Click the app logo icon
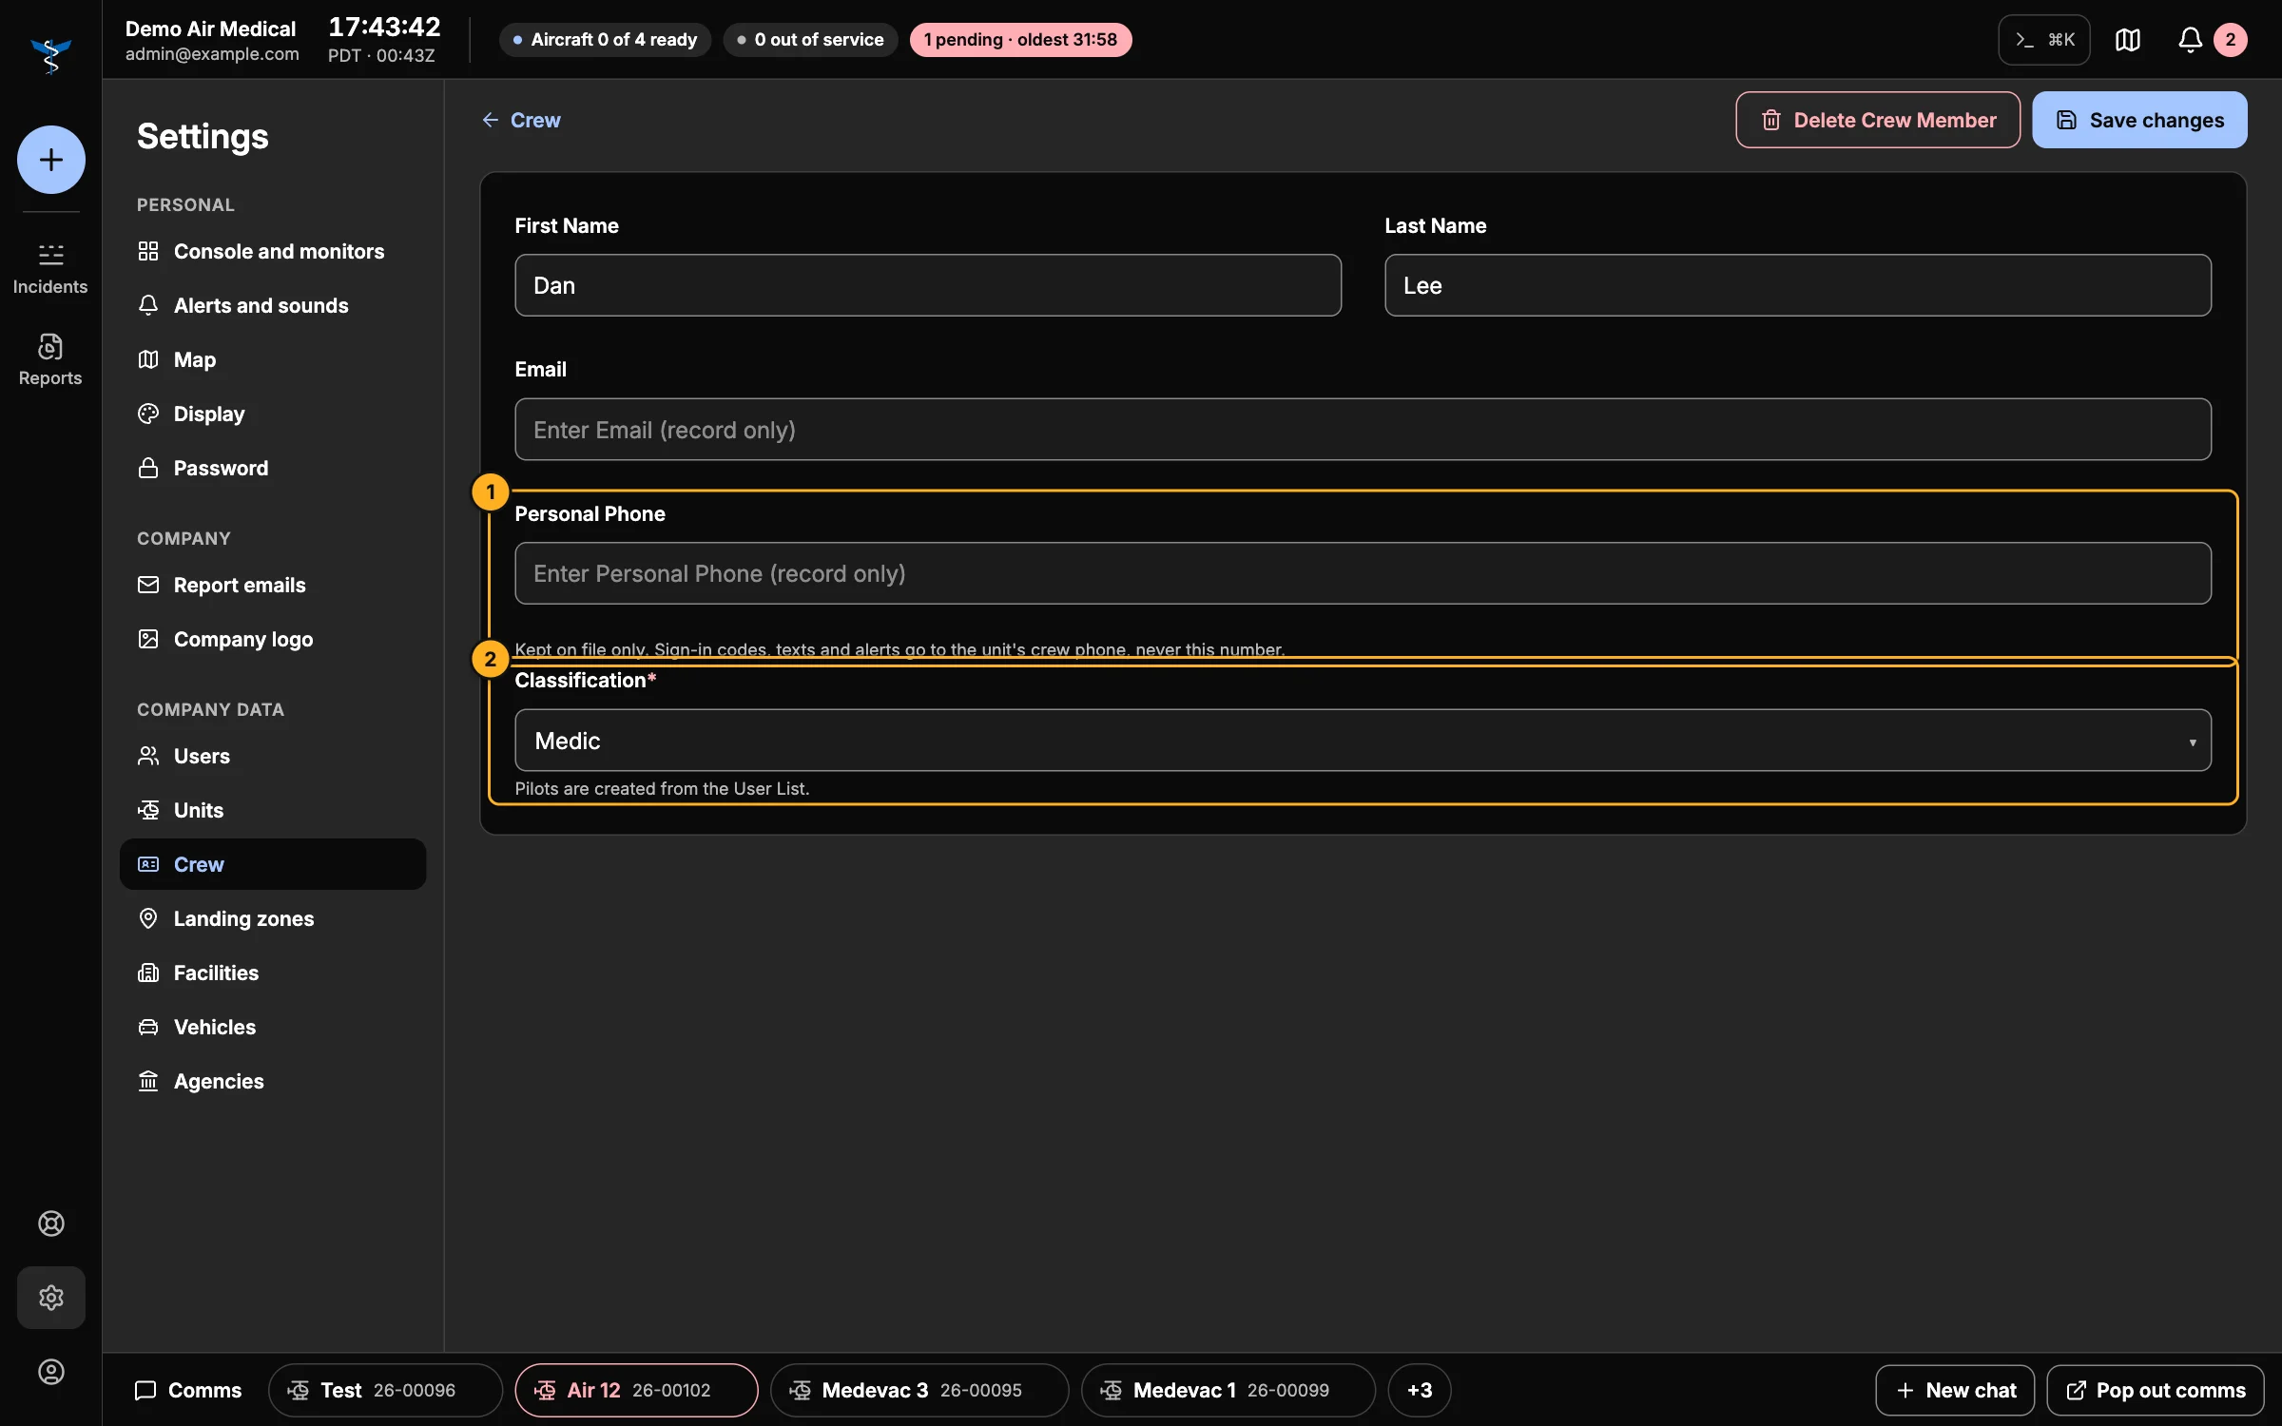 pos(50,56)
